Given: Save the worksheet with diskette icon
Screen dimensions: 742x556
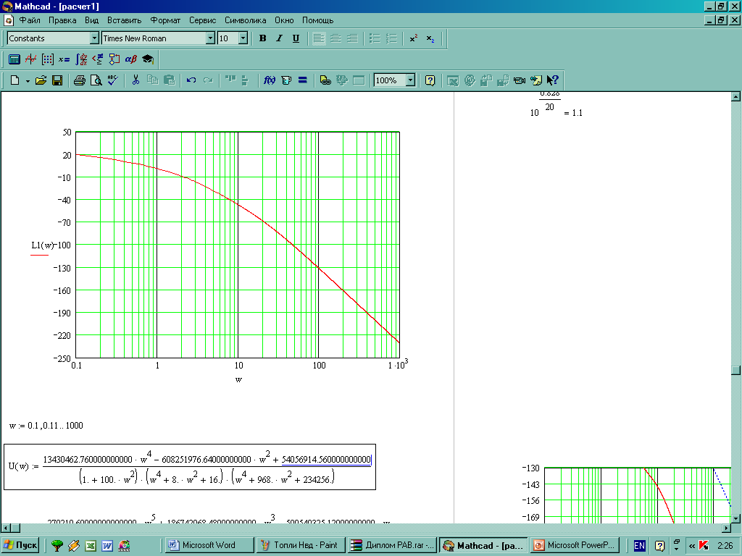Looking at the screenshot, I should [x=57, y=80].
